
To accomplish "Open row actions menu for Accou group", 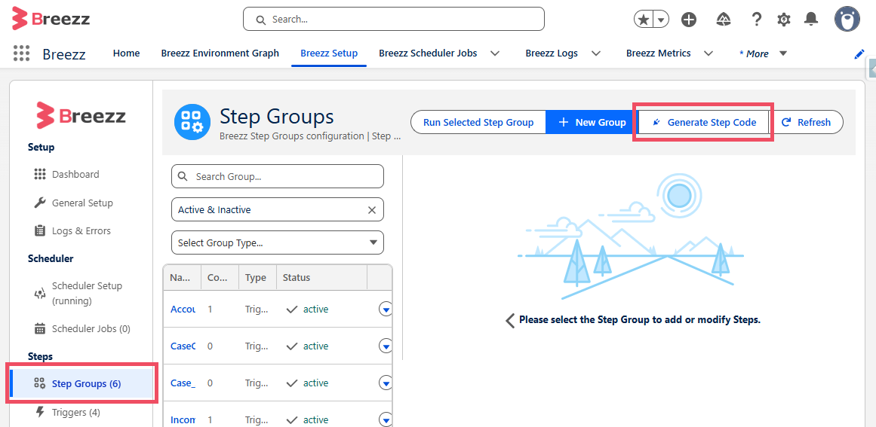I will coord(386,309).
